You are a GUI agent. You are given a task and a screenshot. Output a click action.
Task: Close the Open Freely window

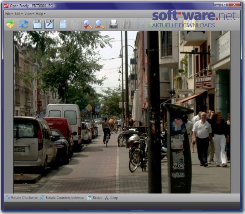click(x=234, y=5)
